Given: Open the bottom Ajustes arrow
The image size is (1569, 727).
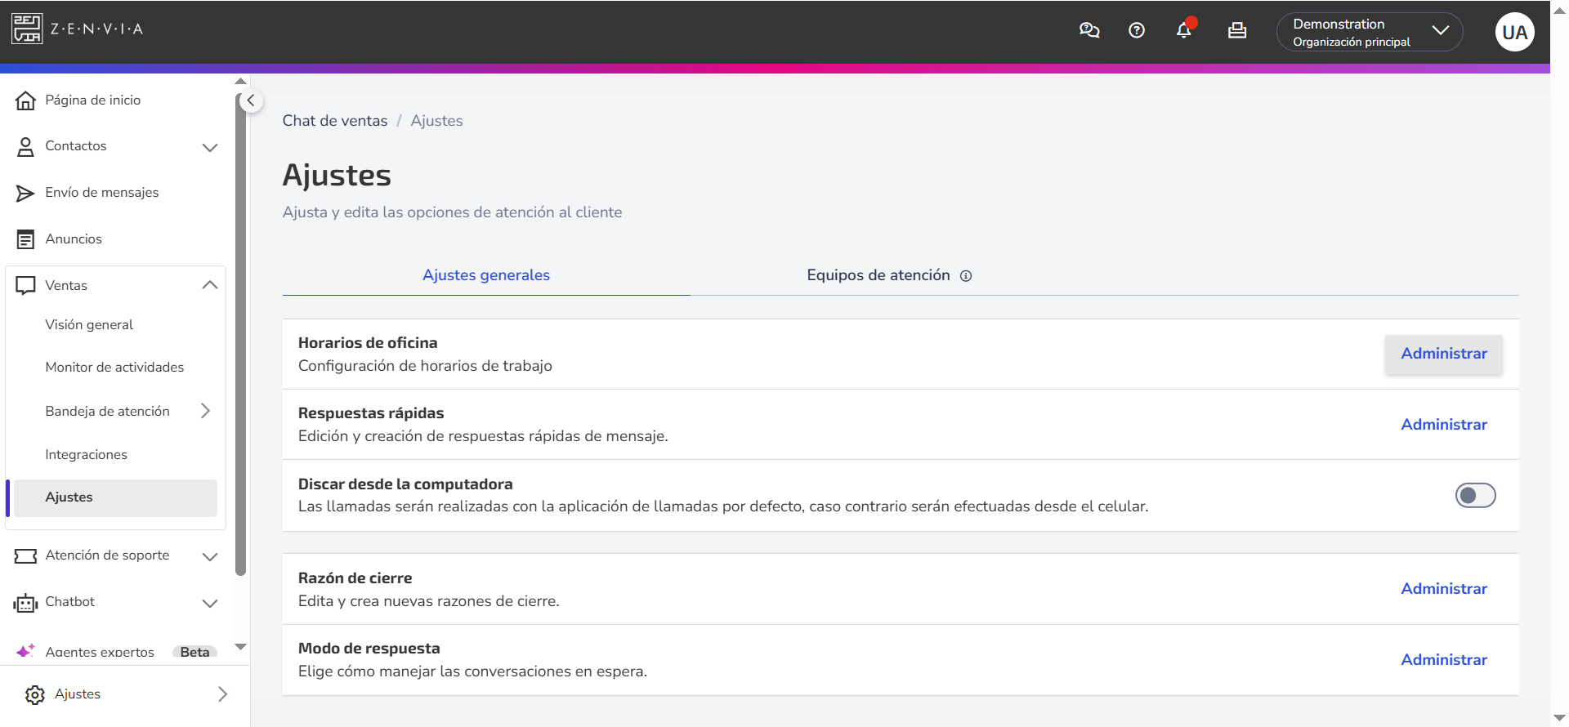Looking at the screenshot, I should 222,694.
